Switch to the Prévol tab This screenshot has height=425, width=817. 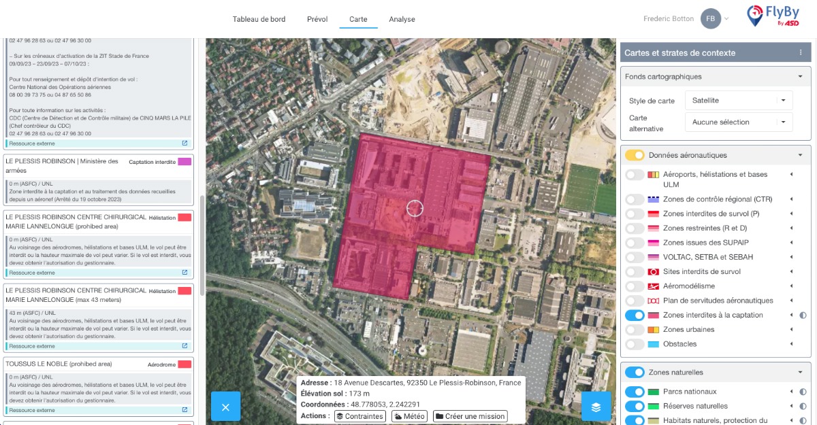pos(317,19)
